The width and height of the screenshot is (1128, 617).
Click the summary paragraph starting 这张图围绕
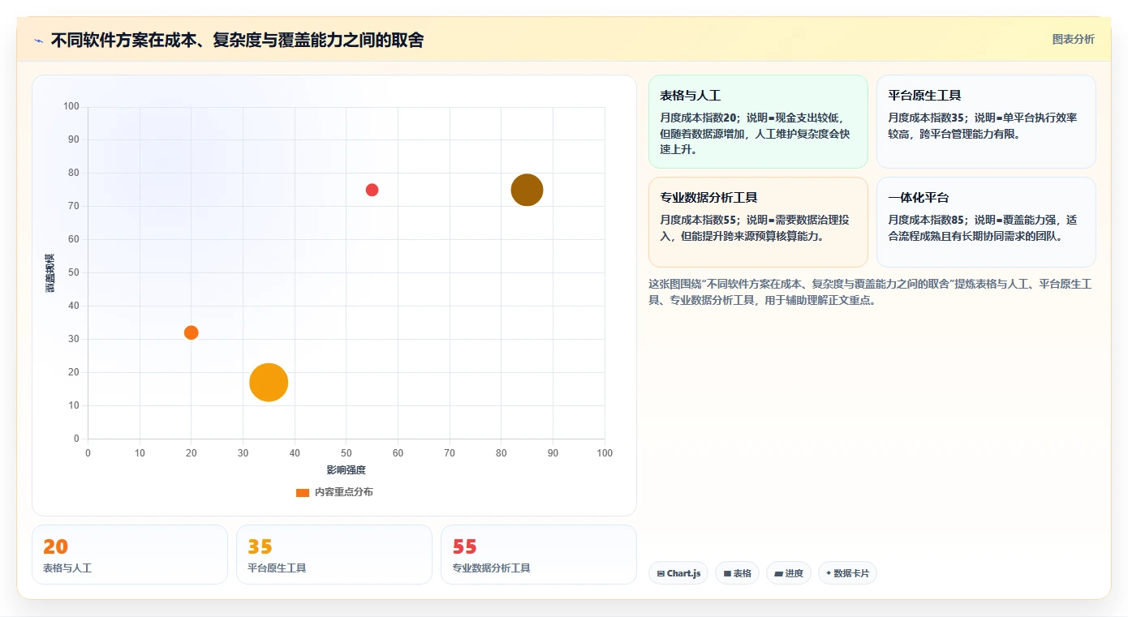coord(870,292)
